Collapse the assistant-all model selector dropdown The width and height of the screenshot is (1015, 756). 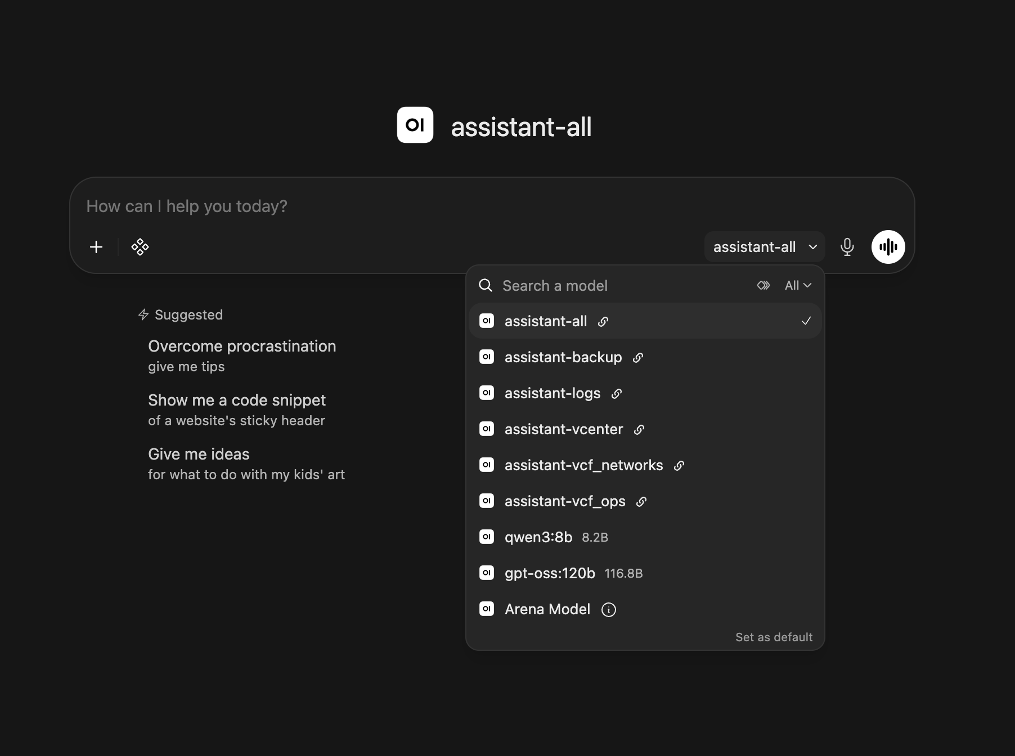click(x=765, y=247)
